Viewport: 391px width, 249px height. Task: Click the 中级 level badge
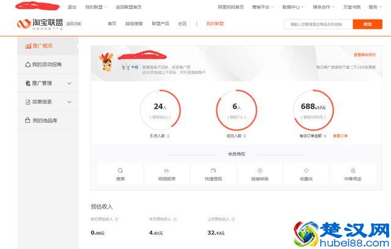(x=130, y=67)
